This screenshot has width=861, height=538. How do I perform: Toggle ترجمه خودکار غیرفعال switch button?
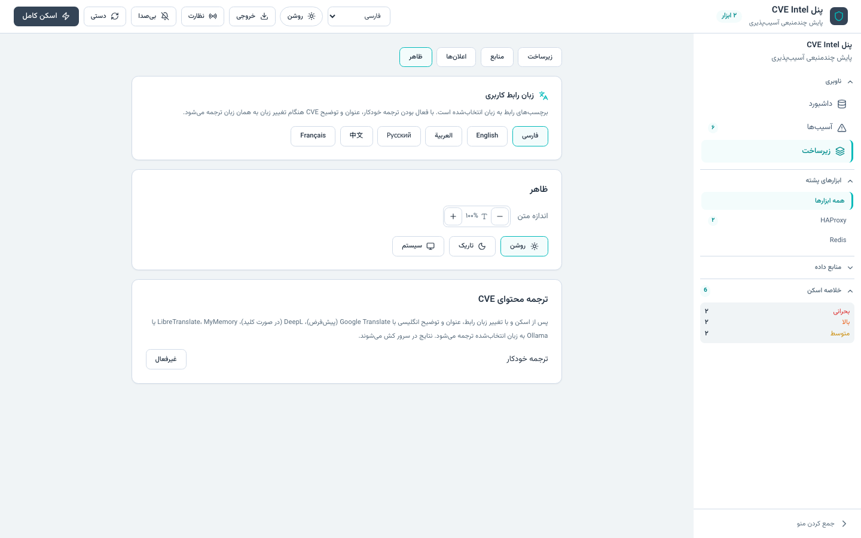coord(166,359)
